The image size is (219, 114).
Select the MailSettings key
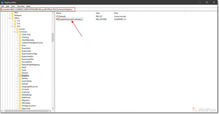click(x=27, y=95)
